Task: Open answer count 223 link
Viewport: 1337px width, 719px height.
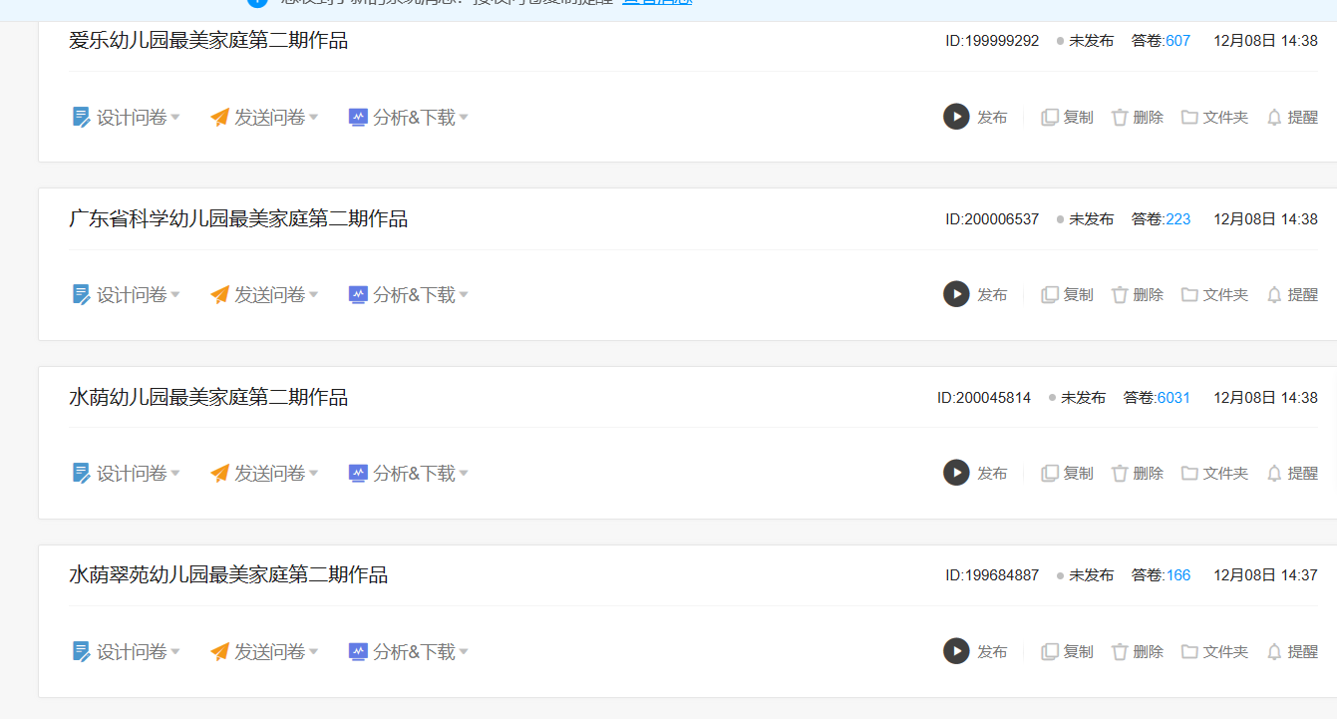Action: point(1177,219)
